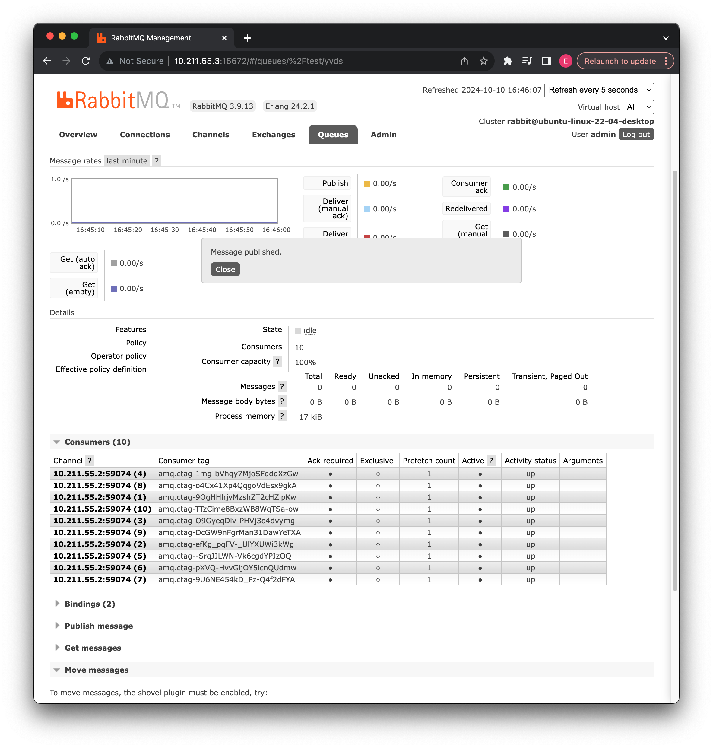Screen dimensions: 713x748
Task: Close the Message published popup
Action: tap(225, 269)
